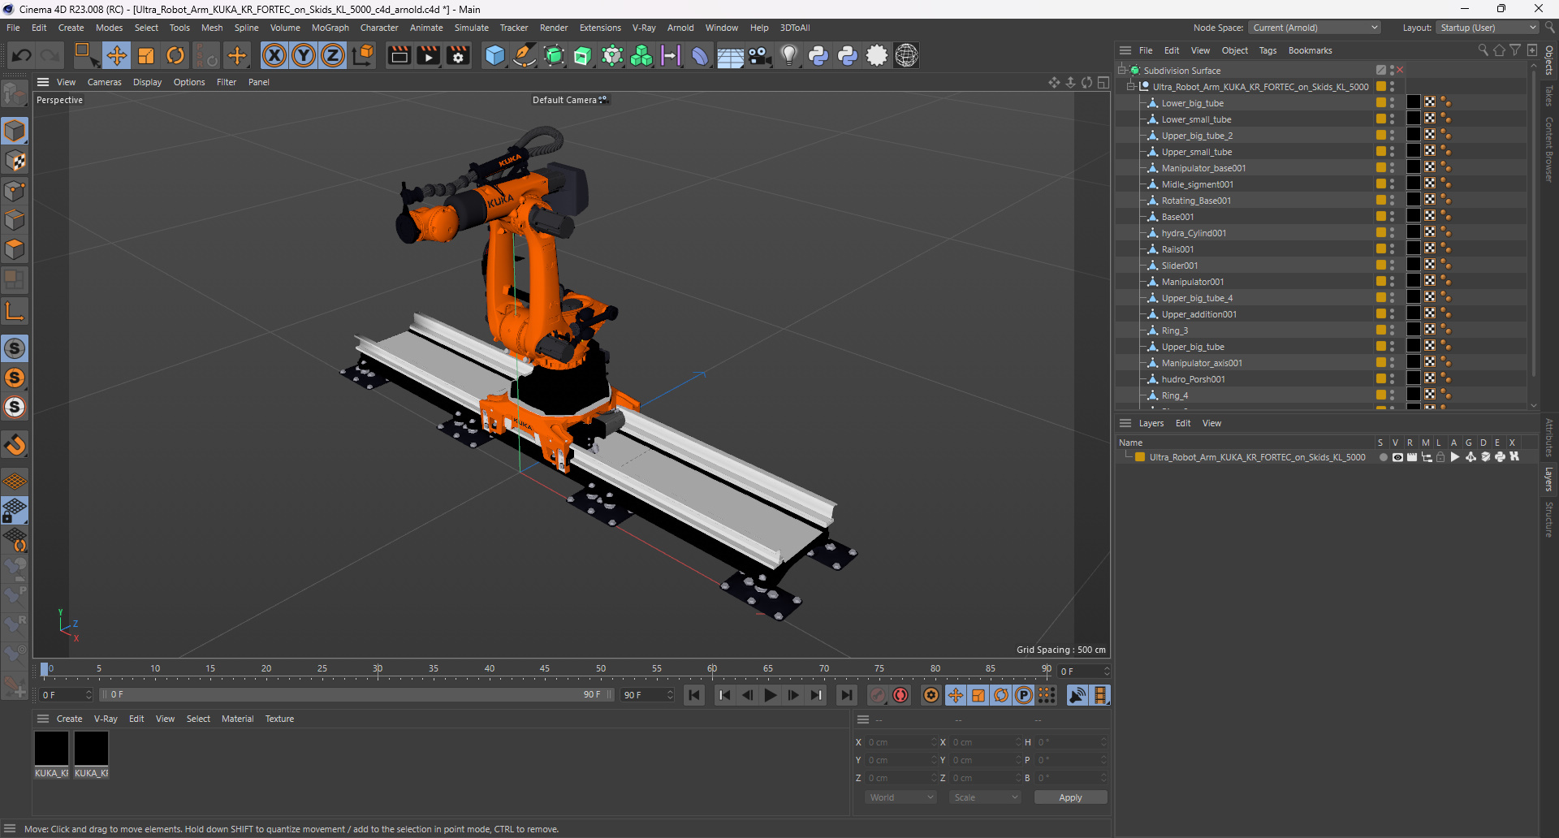The image size is (1559, 838).
Task: Select the Move tool in top toolbar
Action: coord(117,55)
